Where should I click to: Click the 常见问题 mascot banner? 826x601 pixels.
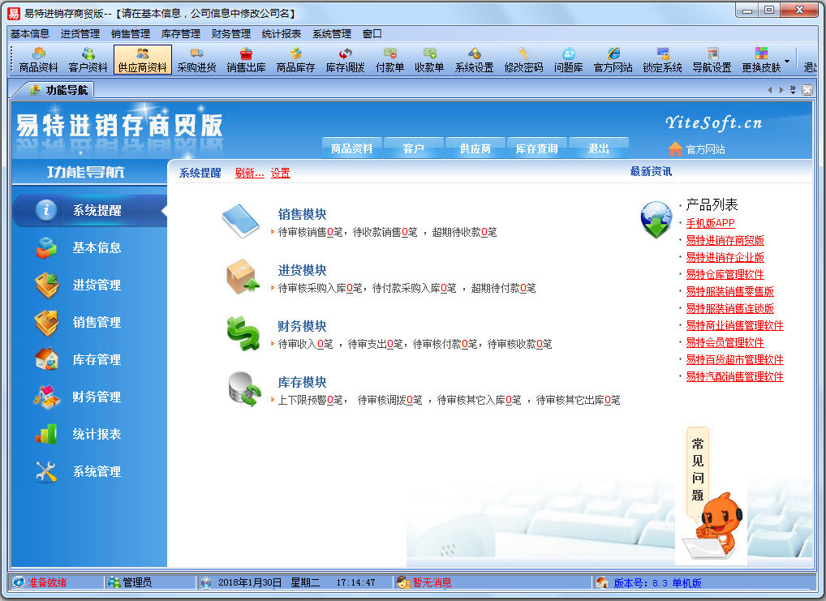click(x=712, y=495)
